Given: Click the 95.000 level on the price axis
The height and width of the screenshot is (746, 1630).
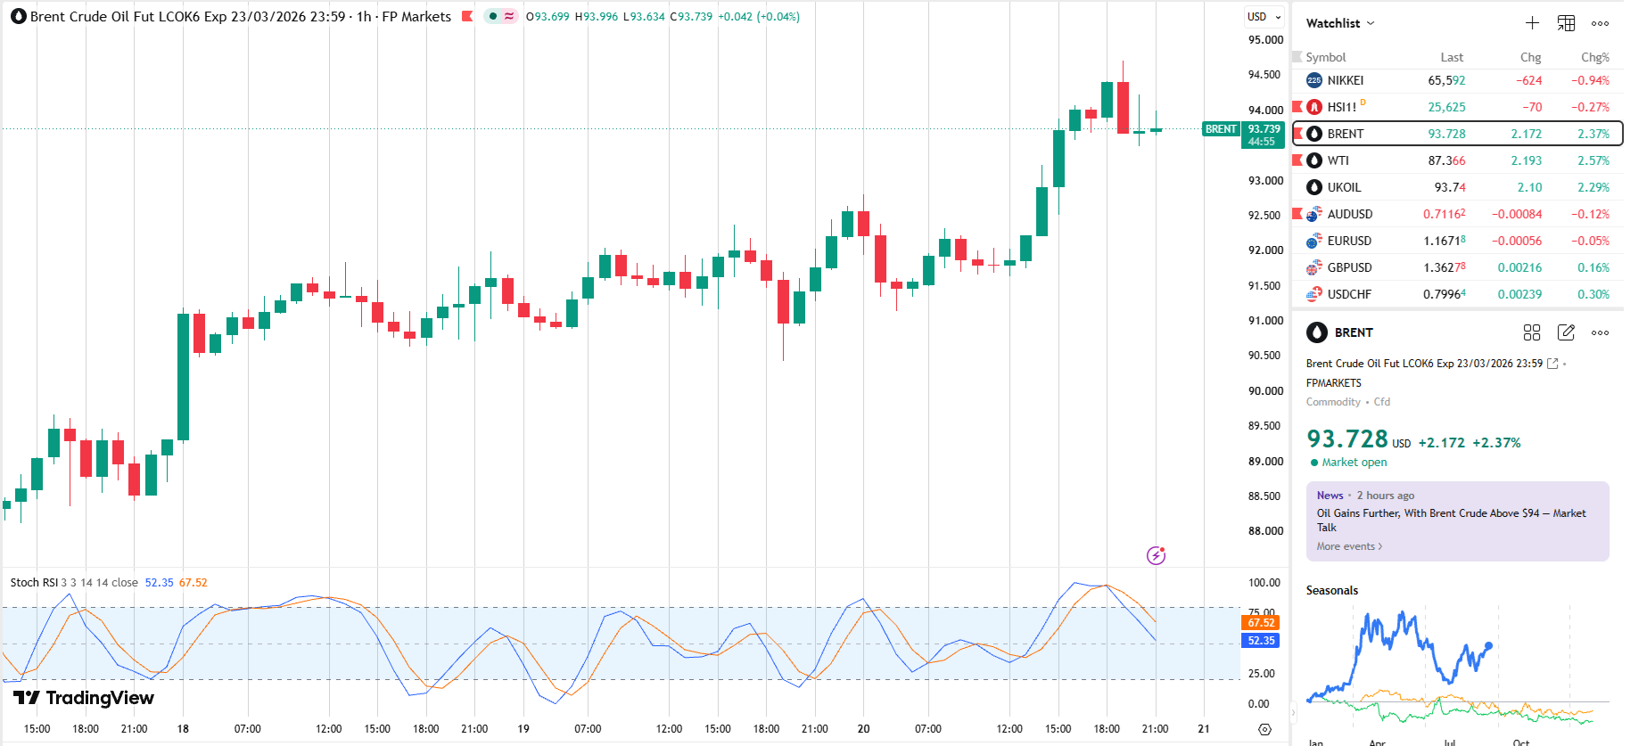Looking at the screenshot, I should coord(1266,40).
